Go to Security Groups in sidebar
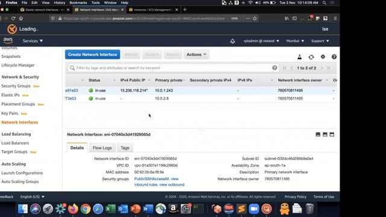The width and height of the screenshot is (386, 217). click(16, 86)
